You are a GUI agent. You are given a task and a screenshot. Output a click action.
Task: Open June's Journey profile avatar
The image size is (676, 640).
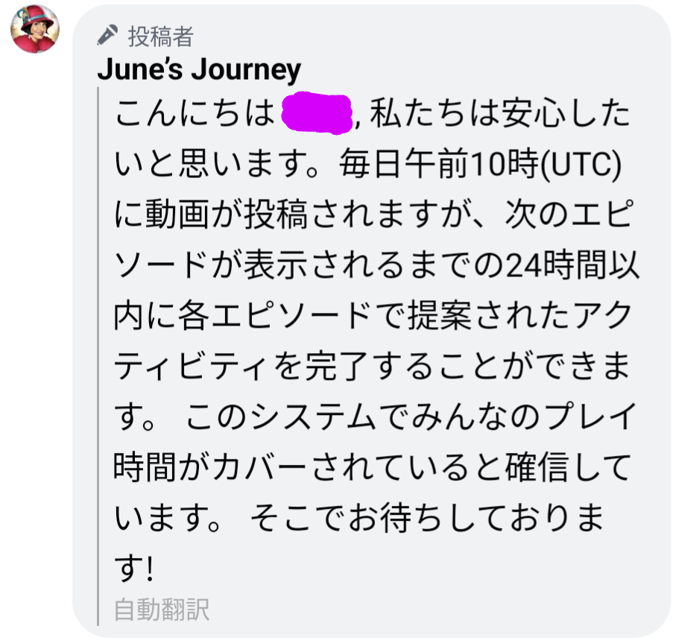click(x=35, y=28)
